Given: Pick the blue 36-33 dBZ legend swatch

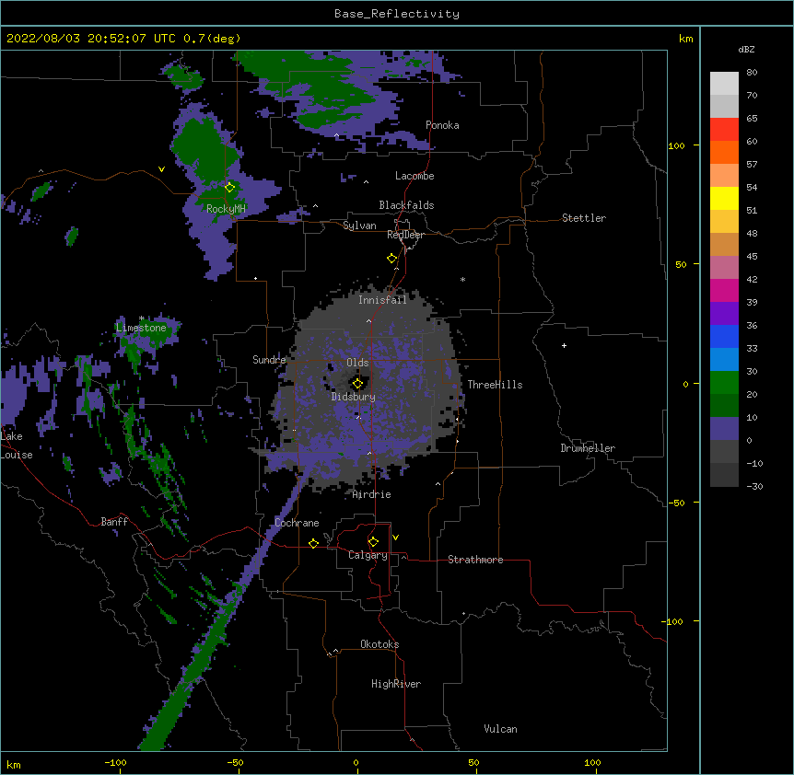Looking at the screenshot, I should tap(724, 336).
